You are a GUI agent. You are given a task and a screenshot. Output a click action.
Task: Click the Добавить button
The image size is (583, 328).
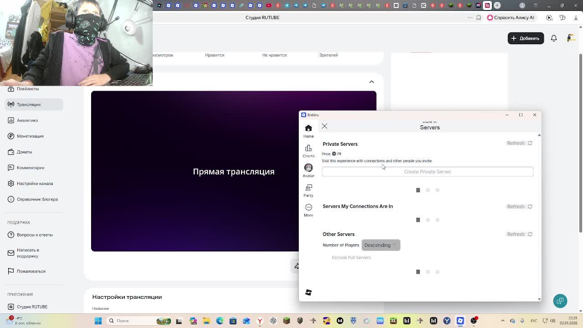pyautogui.click(x=526, y=38)
